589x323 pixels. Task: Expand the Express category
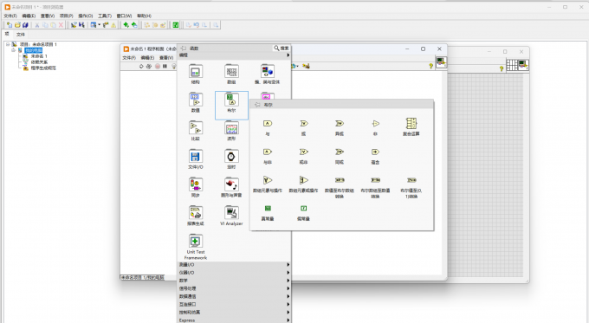pyautogui.click(x=235, y=320)
